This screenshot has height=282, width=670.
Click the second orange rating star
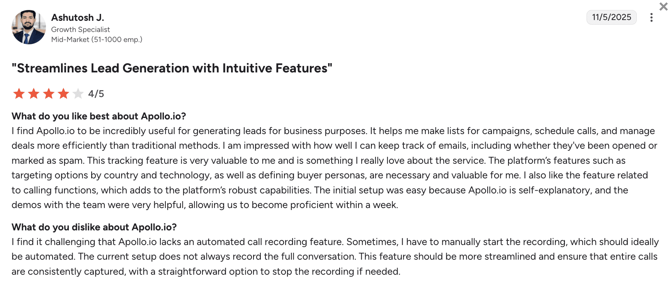click(x=34, y=94)
